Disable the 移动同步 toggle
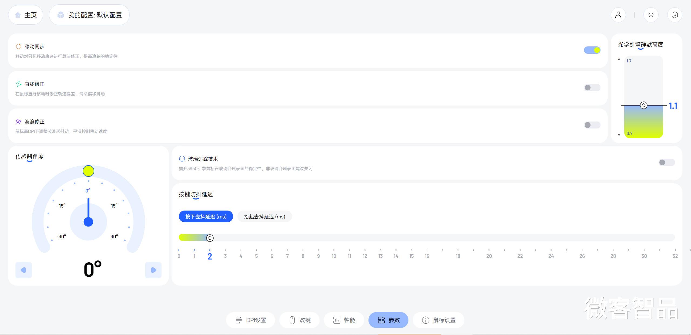Viewport: 691px width, 335px height. tap(592, 50)
